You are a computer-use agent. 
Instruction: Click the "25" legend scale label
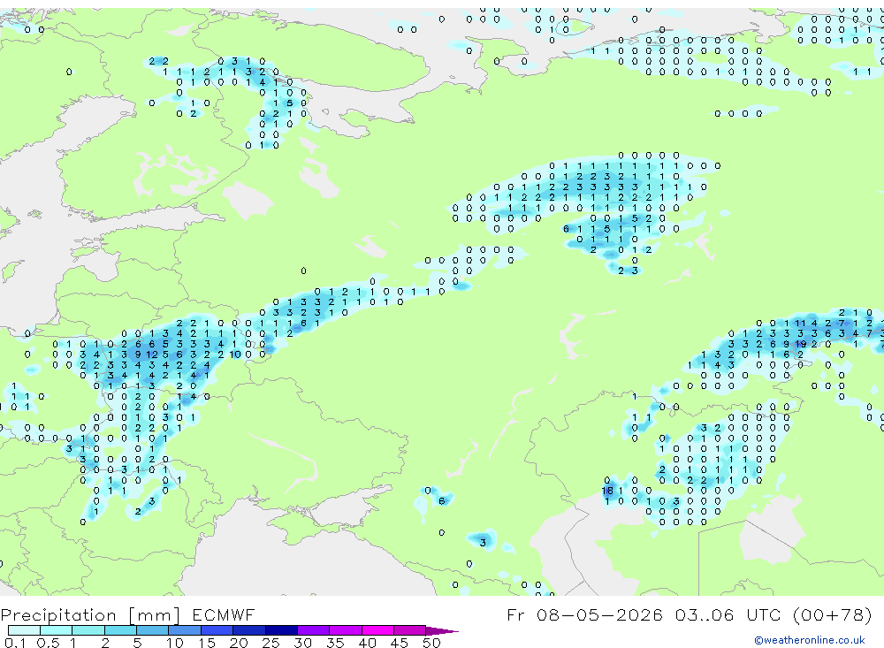[271, 643]
